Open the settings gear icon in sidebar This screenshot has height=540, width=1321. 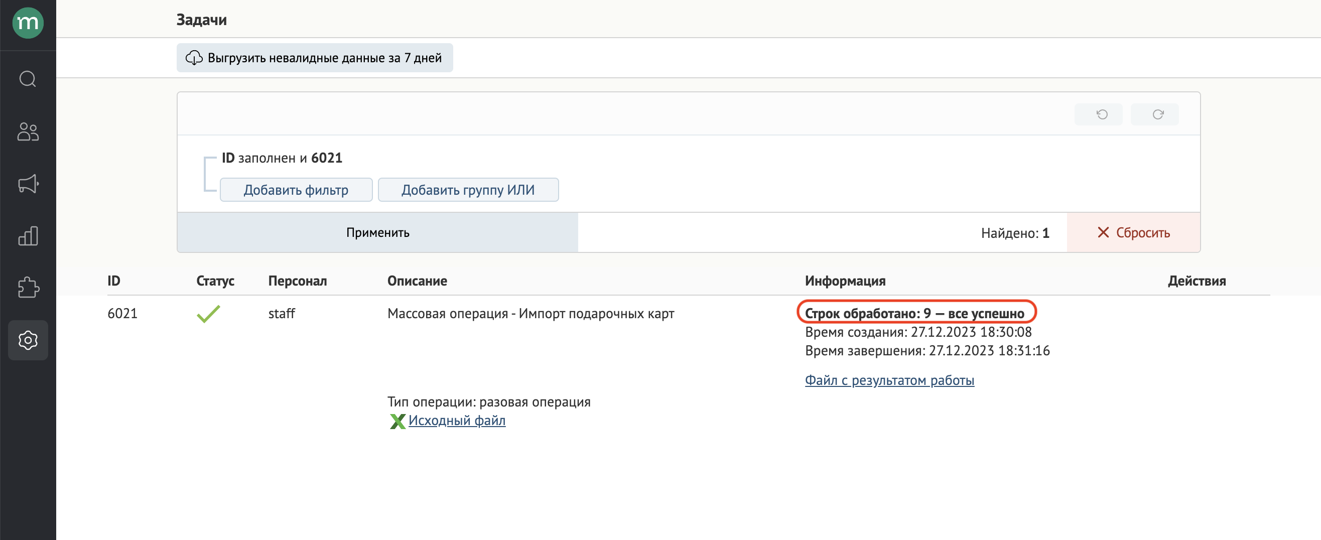[28, 340]
